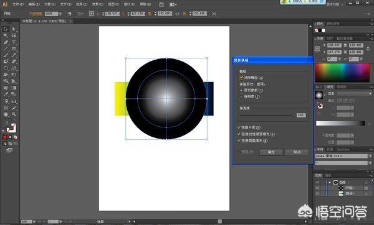Image resolution: width=374 pixels, height=225 pixels.
Task: Select the Column Graph tool
Action: coord(14,101)
